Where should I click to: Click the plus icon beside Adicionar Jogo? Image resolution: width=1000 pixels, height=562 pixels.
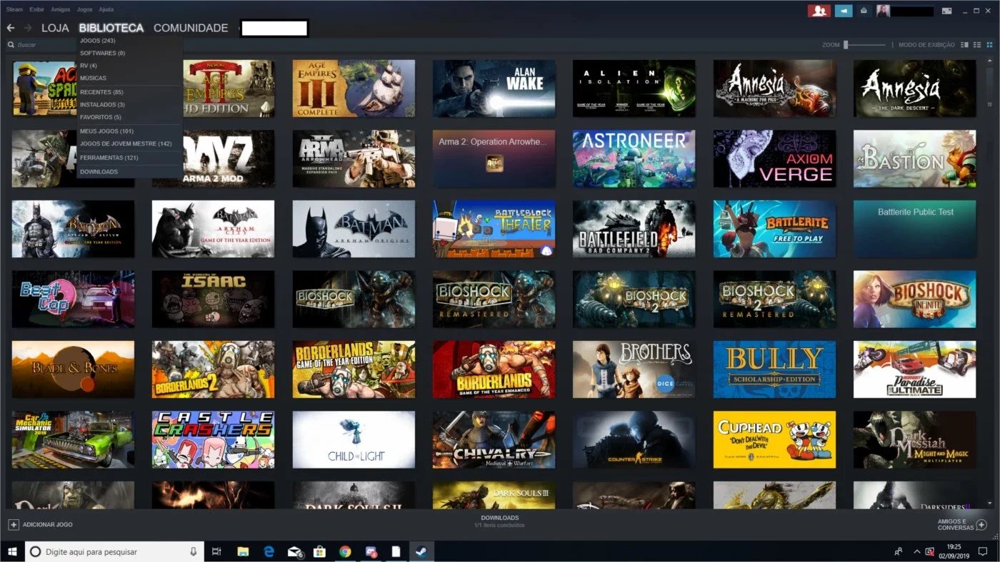13,524
